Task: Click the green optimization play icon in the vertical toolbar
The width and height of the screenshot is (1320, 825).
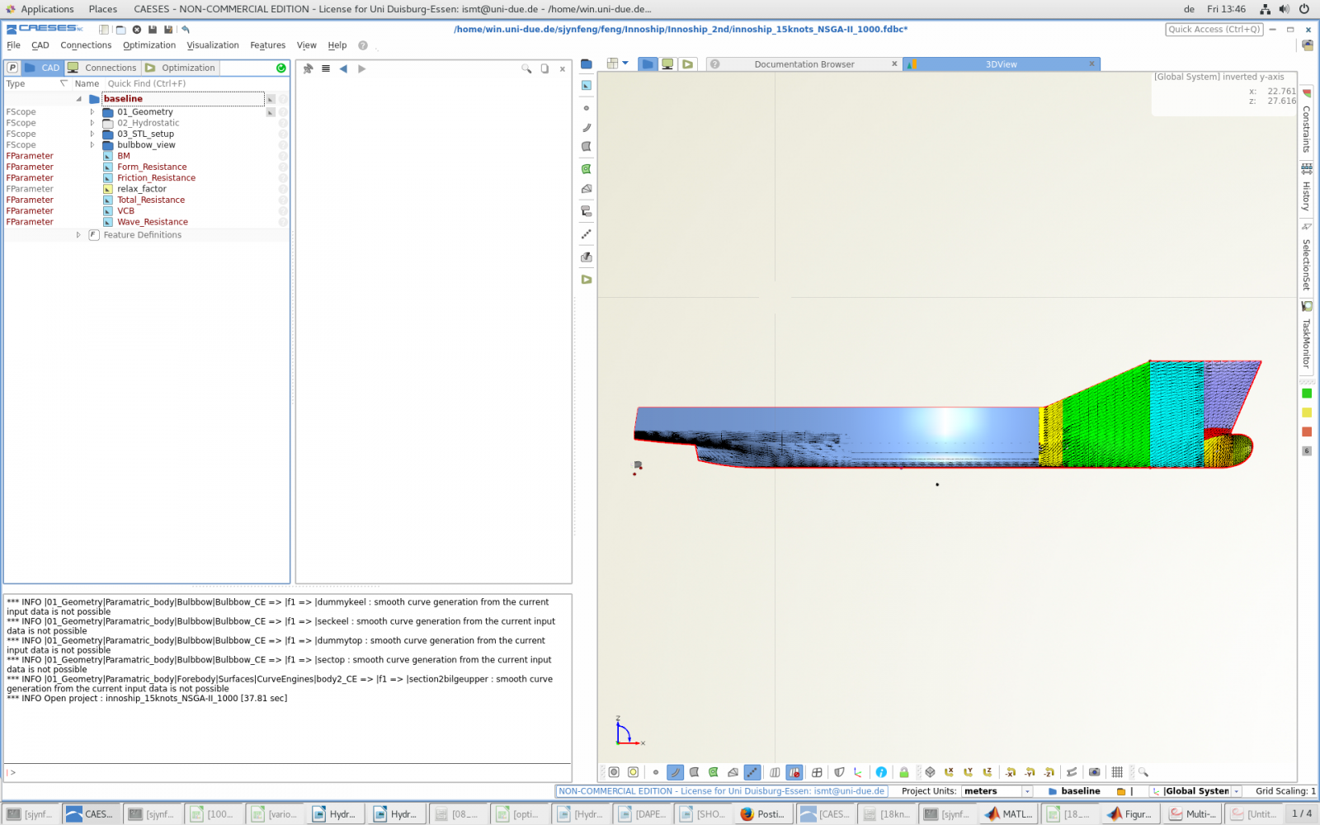Action: pos(587,280)
